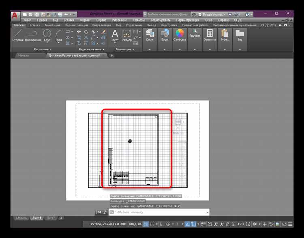Image resolution: width=304 pixels, height=238 pixels.
Task: Open the Формат menu
Action: (85, 20)
